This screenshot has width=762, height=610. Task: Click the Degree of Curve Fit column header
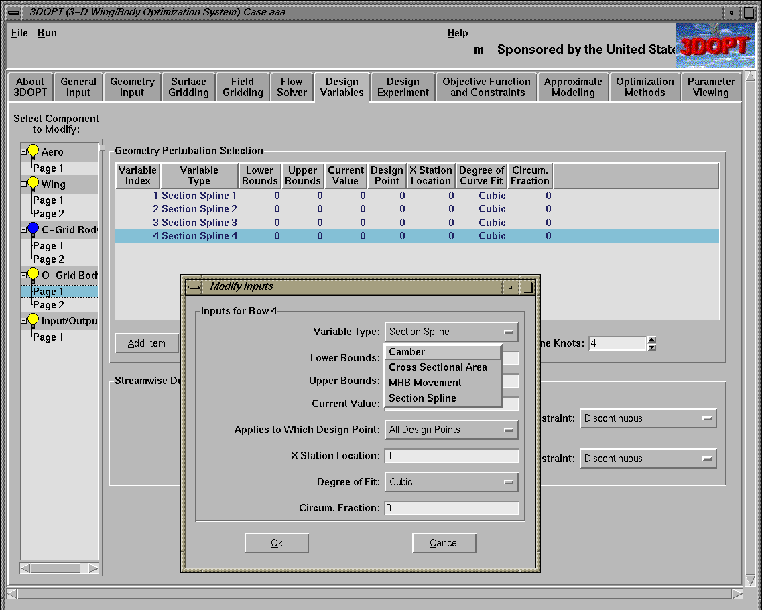click(x=482, y=176)
